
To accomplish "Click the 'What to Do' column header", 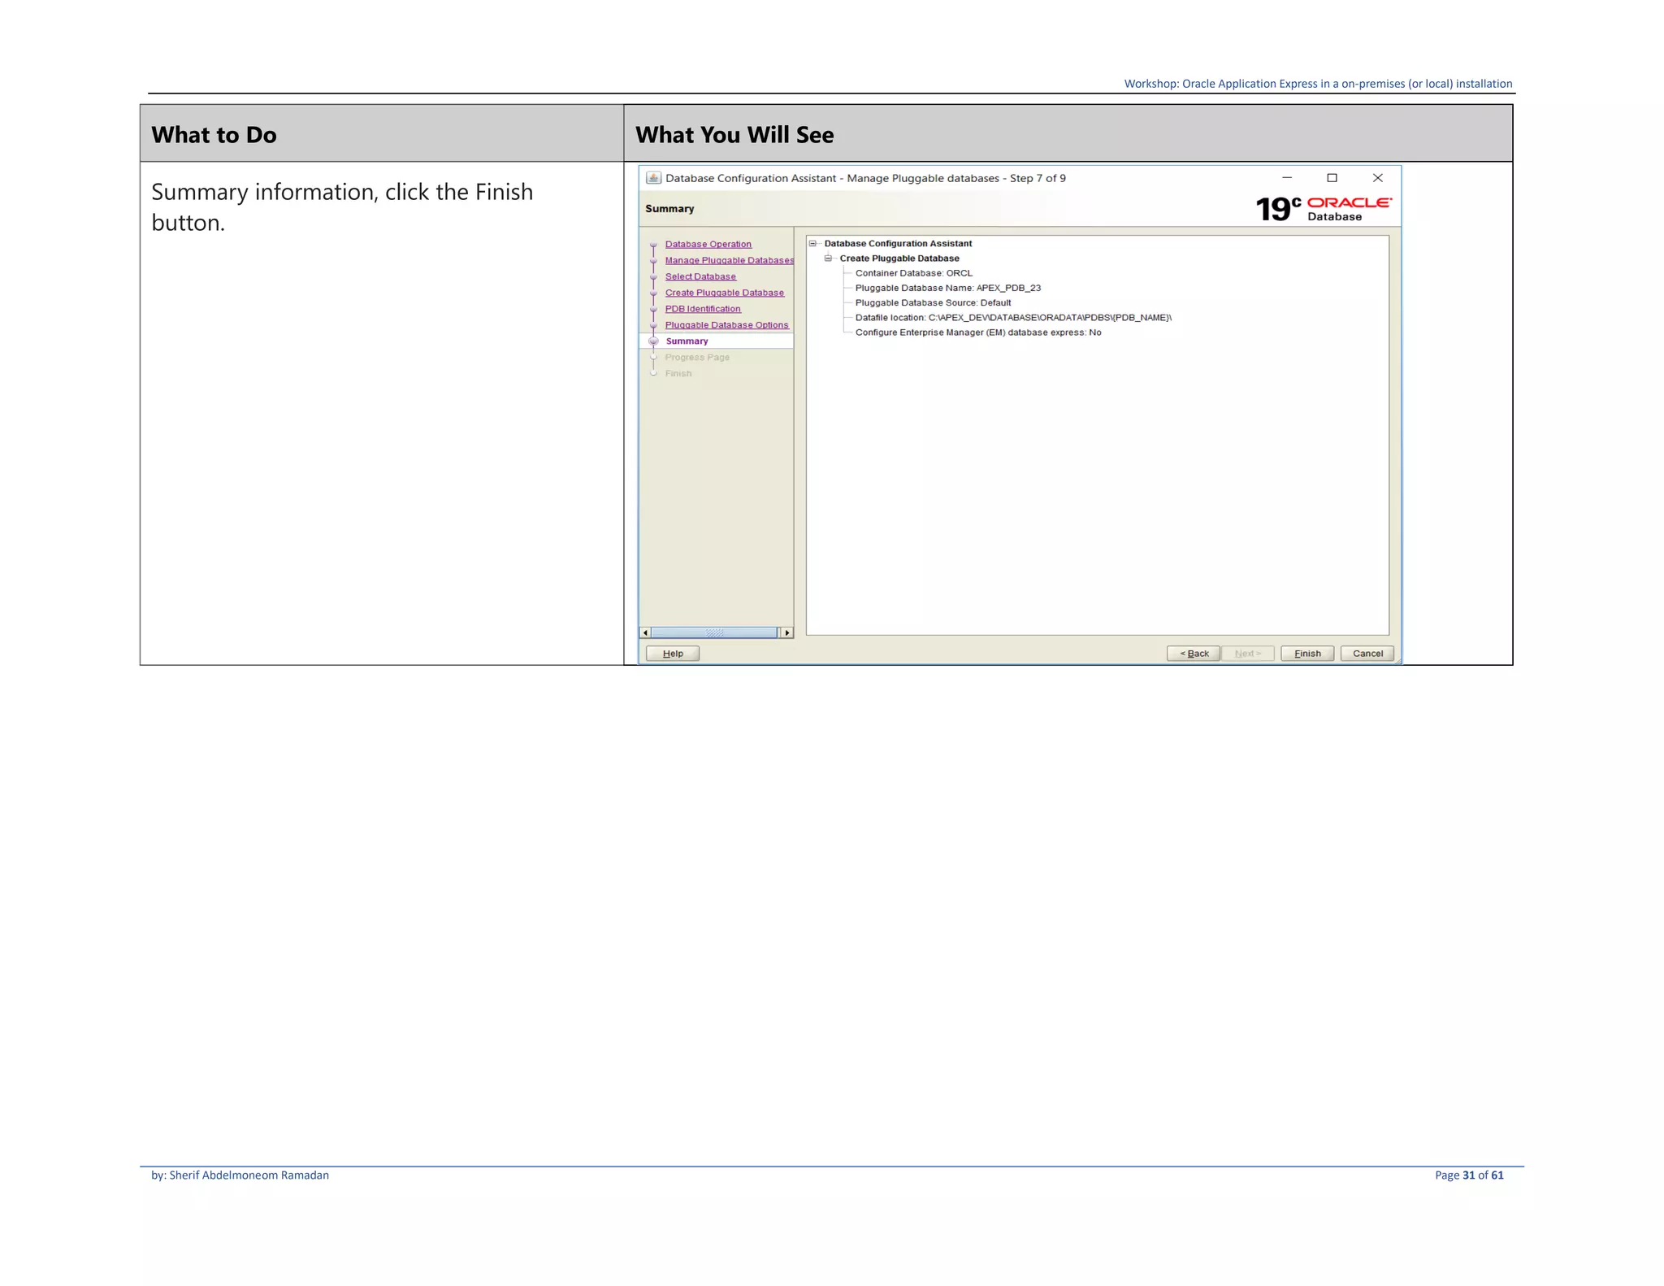I will point(214,135).
